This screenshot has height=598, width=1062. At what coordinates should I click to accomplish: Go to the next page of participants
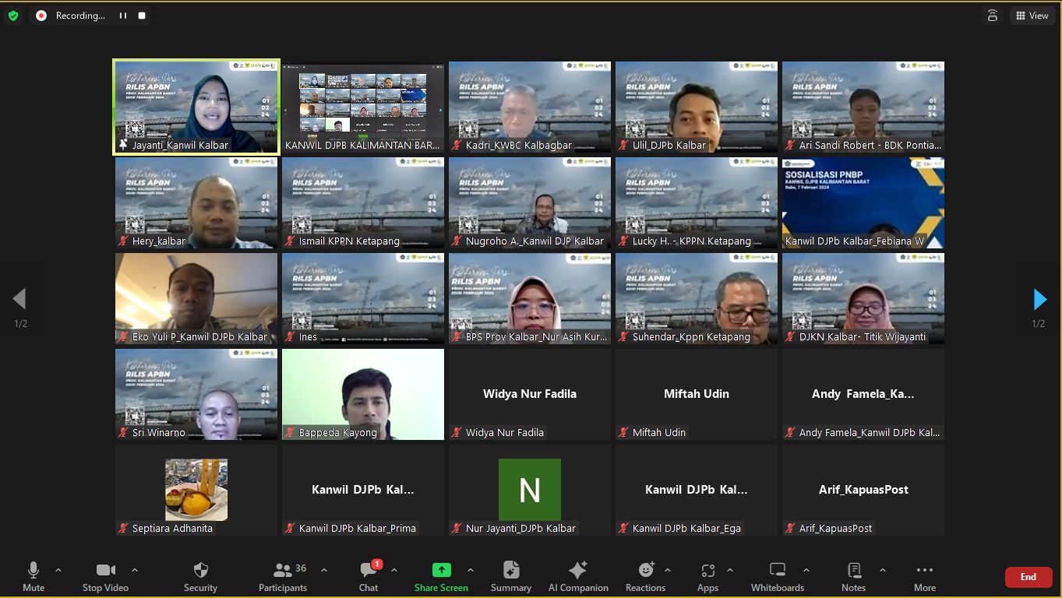pos(1039,299)
